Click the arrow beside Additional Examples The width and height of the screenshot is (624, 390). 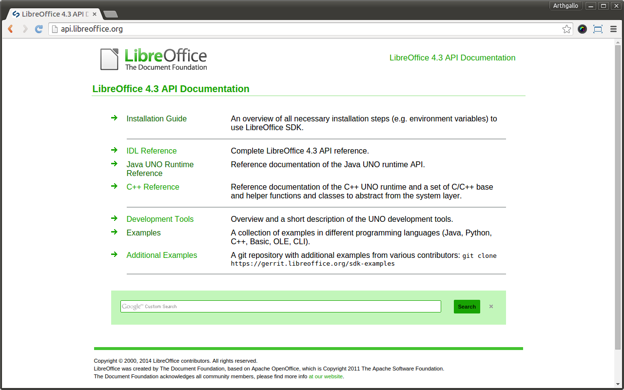[114, 254]
